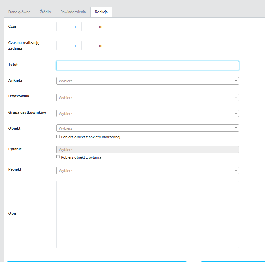Click the Czas minutes input field
Viewport: 265px width, 262px height.
89,26
